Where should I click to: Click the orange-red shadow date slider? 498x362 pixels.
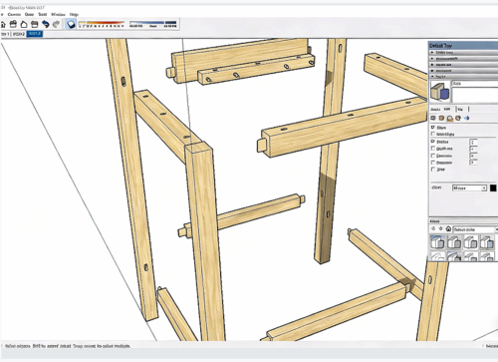coord(102,24)
